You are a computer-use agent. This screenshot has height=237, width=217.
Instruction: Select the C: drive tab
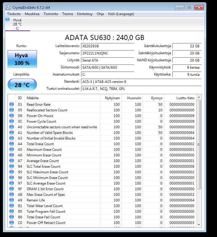pyautogui.click(x=17, y=24)
